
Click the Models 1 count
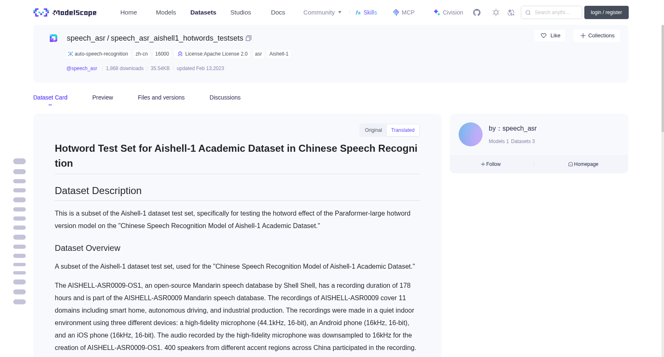click(499, 141)
